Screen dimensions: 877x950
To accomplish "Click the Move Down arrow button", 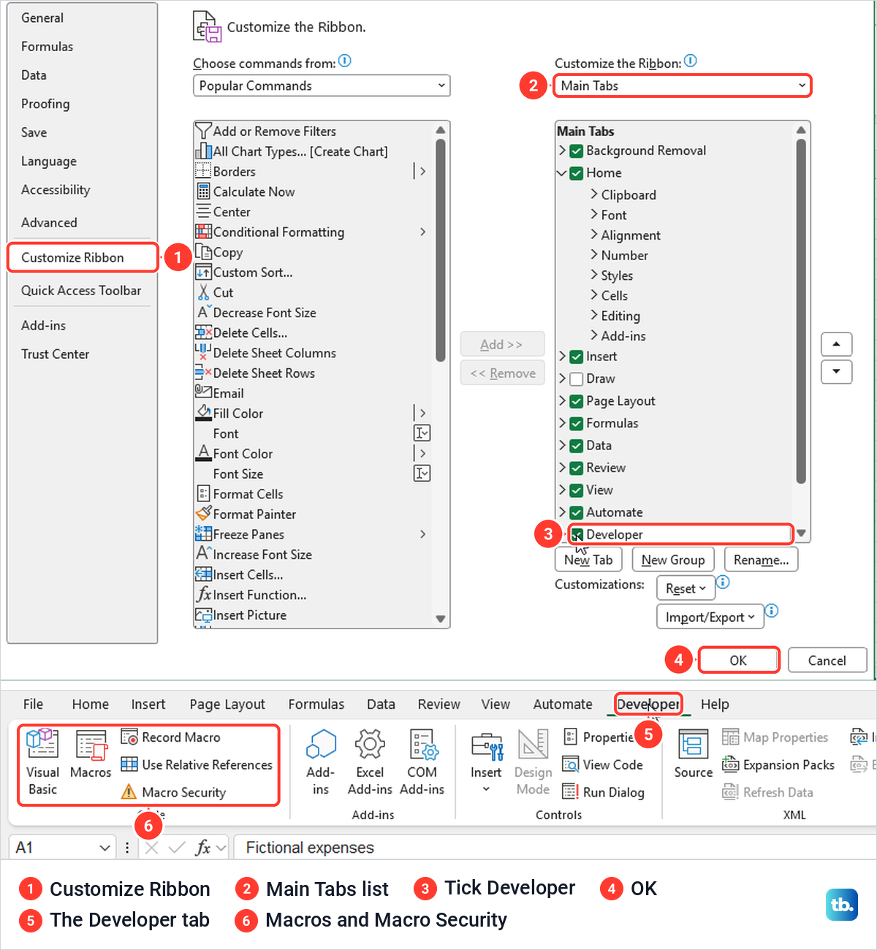I will [836, 371].
